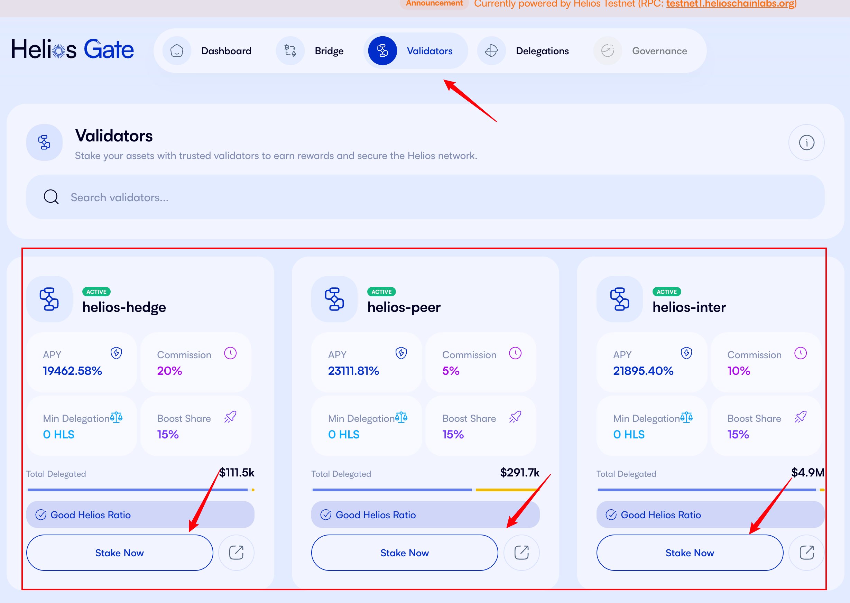850x603 pixels.
Task: Click the APY shield icon on helios-peer
Action: point(401,353)
